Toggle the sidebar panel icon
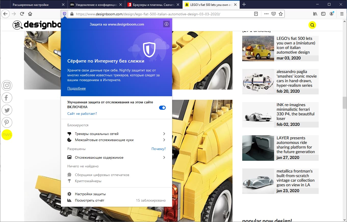 pyautogui.click(x=323, y=14)
